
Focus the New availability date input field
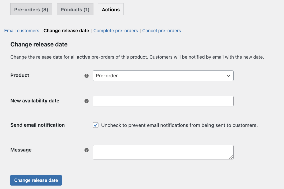coord(163,101)
